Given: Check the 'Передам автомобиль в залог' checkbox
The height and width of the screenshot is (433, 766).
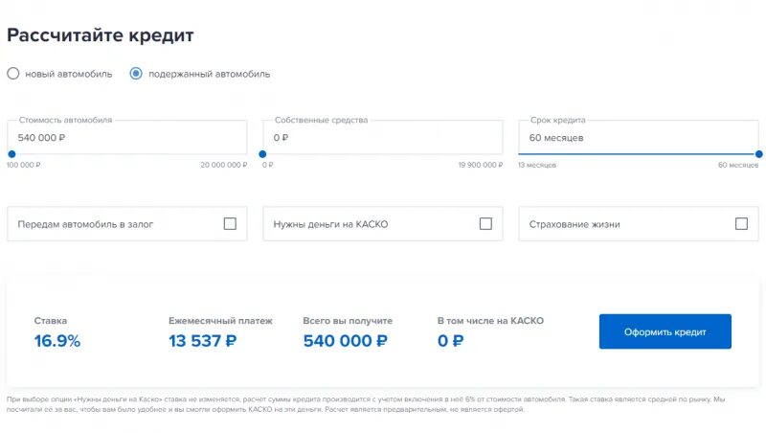Looking at the screenshot, I should click(x=230, y=224).
